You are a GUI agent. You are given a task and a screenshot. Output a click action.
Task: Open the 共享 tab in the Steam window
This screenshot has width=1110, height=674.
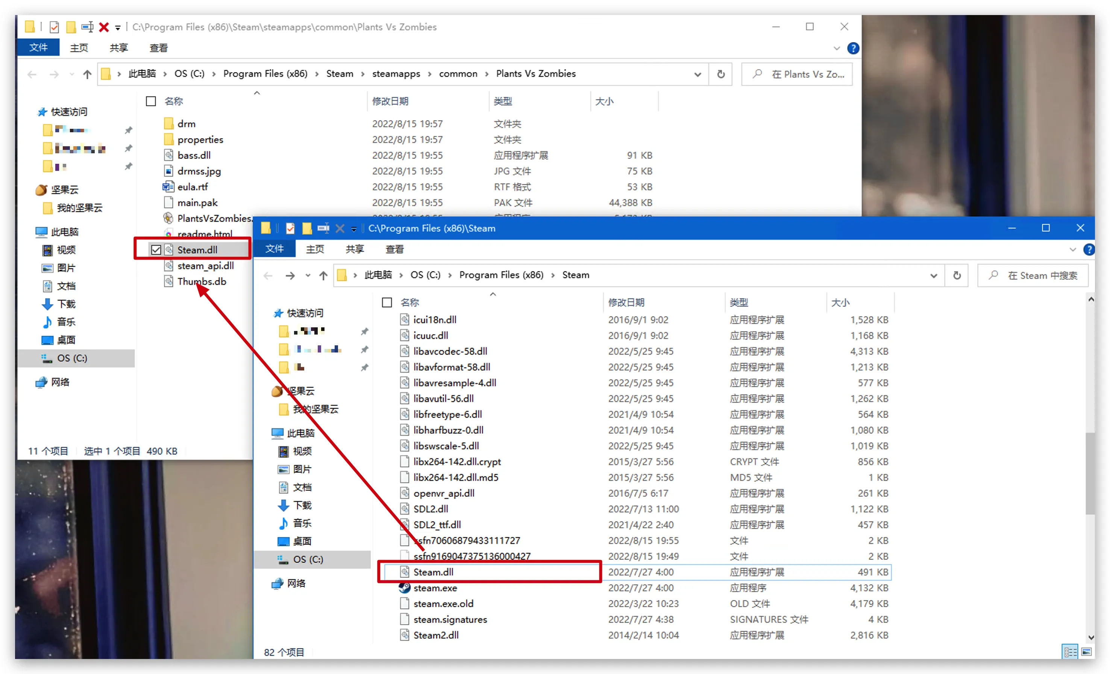coord(355,249)
